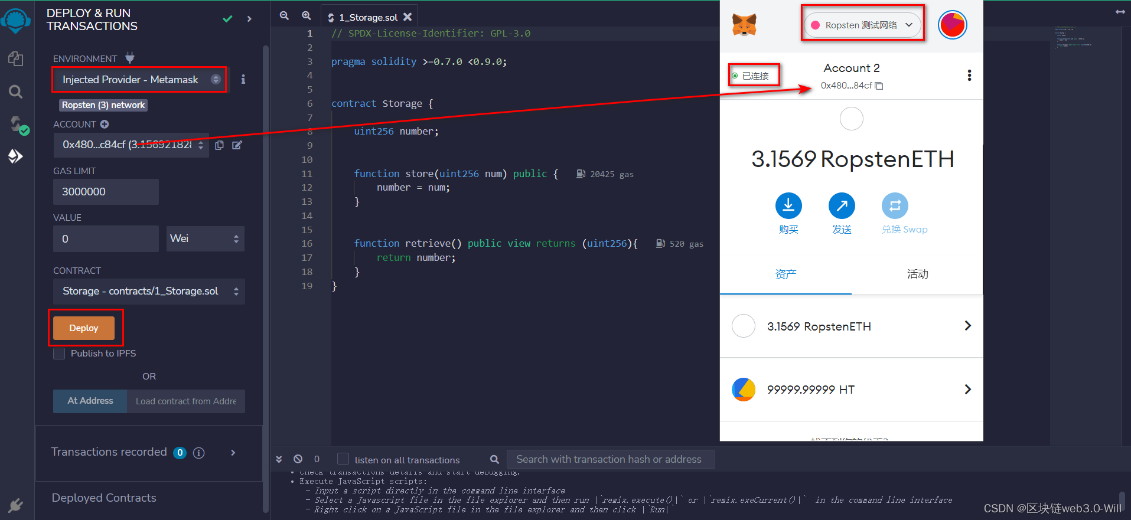This screenshot has height=520, width=1131.
Task: Open the MetaMask account avatar menu
Action: click(952, 25)
